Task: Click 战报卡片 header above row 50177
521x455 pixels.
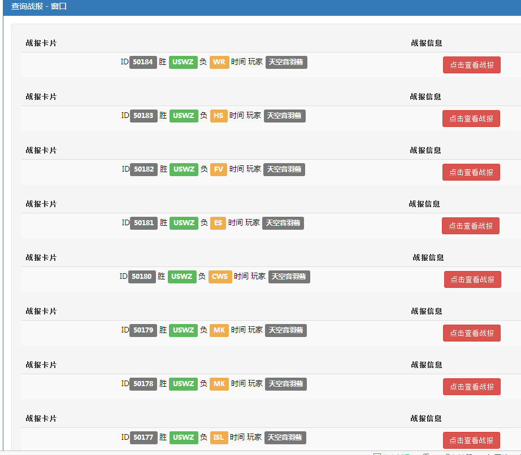Action: pos(41,418)
